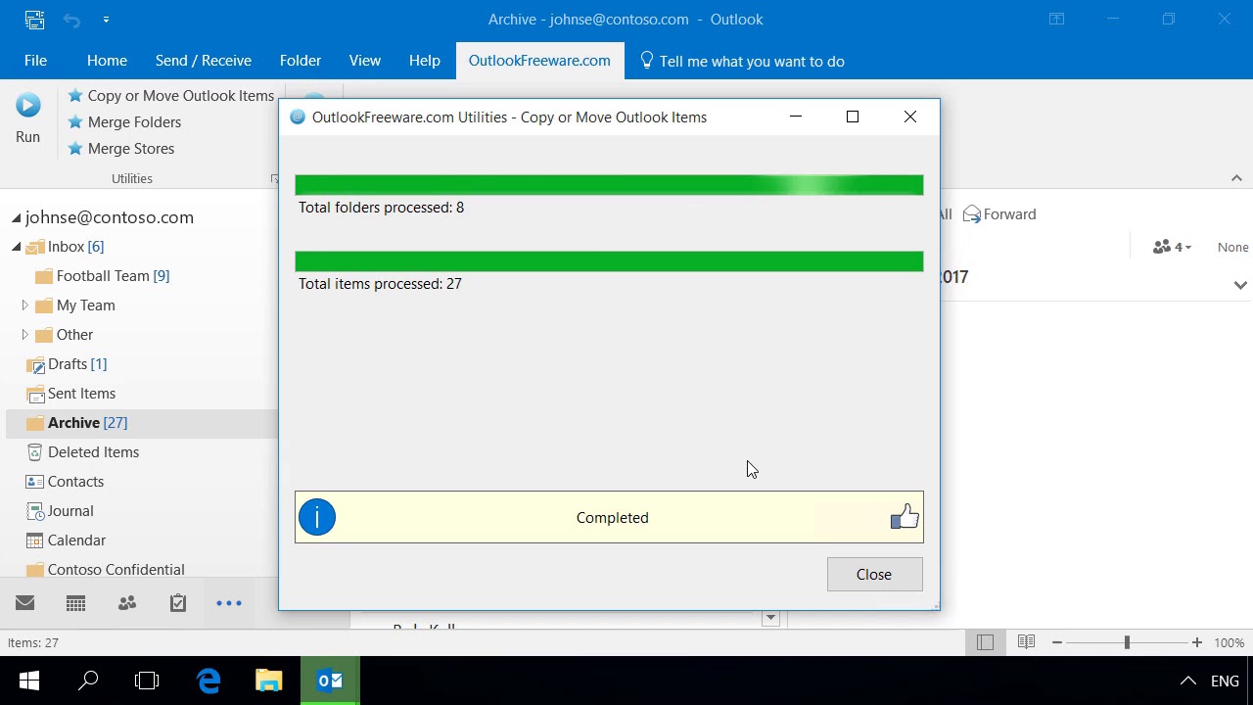Click the zoom slider handle
Viewport: 1253px width, 705px height.
1127,642
